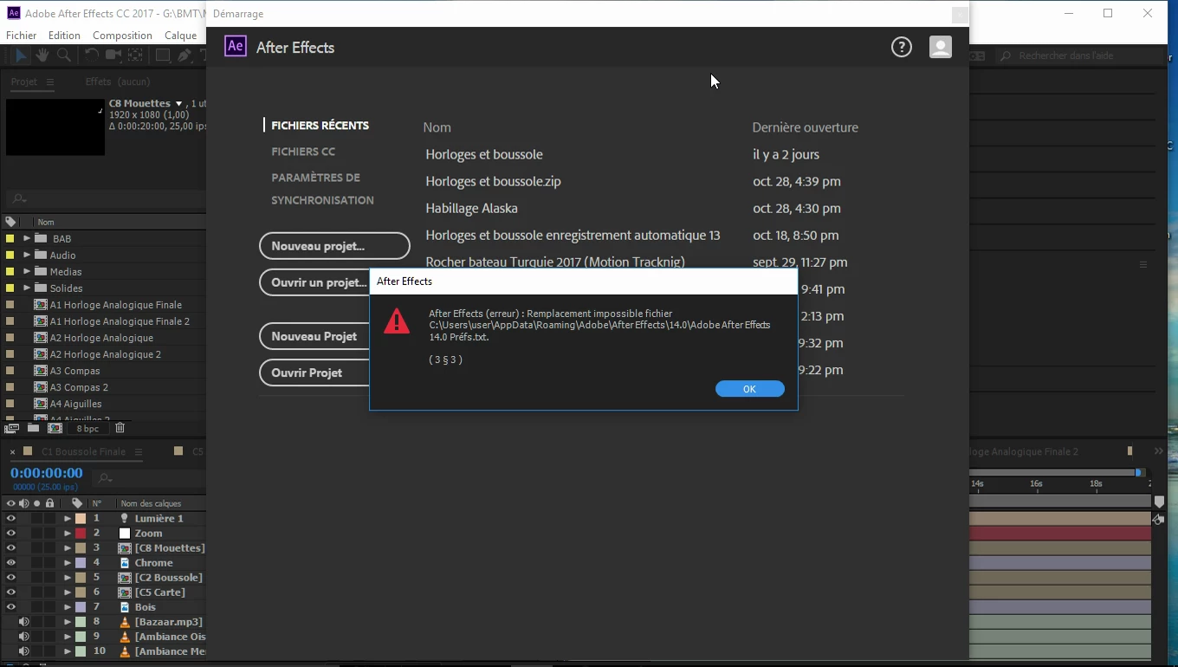Image resolution: width=1178 pixels, height=667 pixels.
Task: Select the Rotation tool
Action: coord(91,55)
